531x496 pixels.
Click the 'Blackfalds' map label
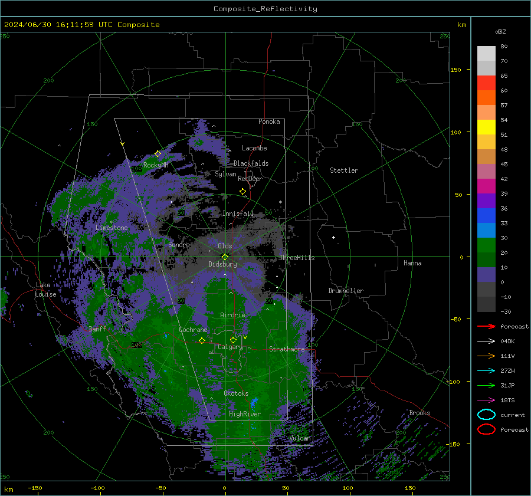(x=251, y=163)
